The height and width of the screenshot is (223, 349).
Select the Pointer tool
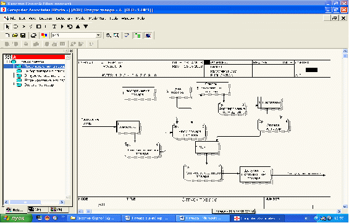click(x=7, y=26)
